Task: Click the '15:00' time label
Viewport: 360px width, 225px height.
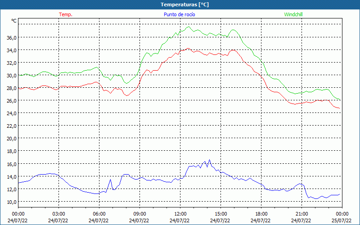Action: 220,214
